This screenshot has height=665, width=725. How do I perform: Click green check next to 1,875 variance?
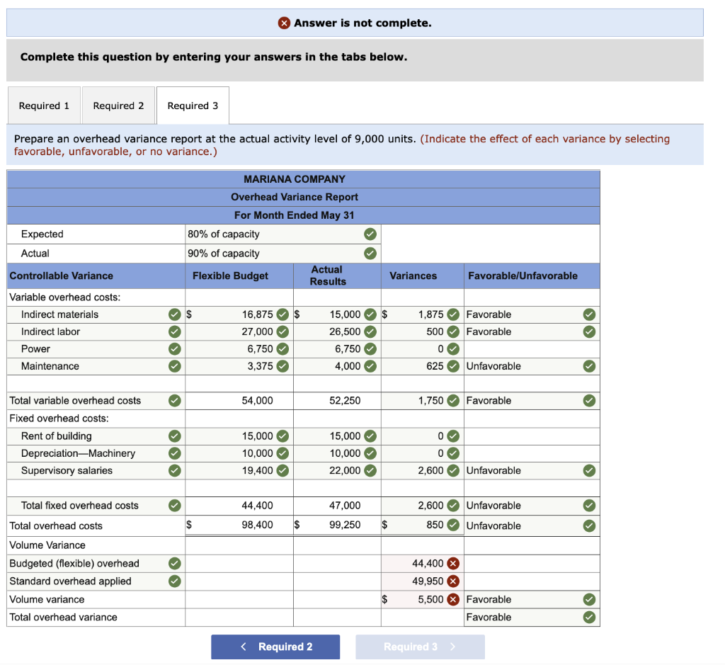click(x=454, y=314)
